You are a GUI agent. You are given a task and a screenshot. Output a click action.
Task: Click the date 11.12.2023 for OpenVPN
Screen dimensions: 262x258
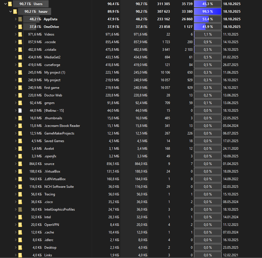tap(231, 225)
